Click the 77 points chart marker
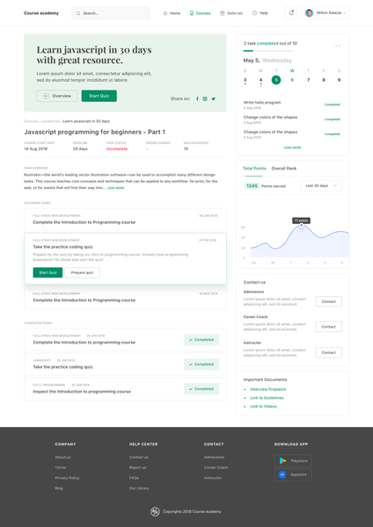This screenshot has width=373, height=527. click(301, 225)
